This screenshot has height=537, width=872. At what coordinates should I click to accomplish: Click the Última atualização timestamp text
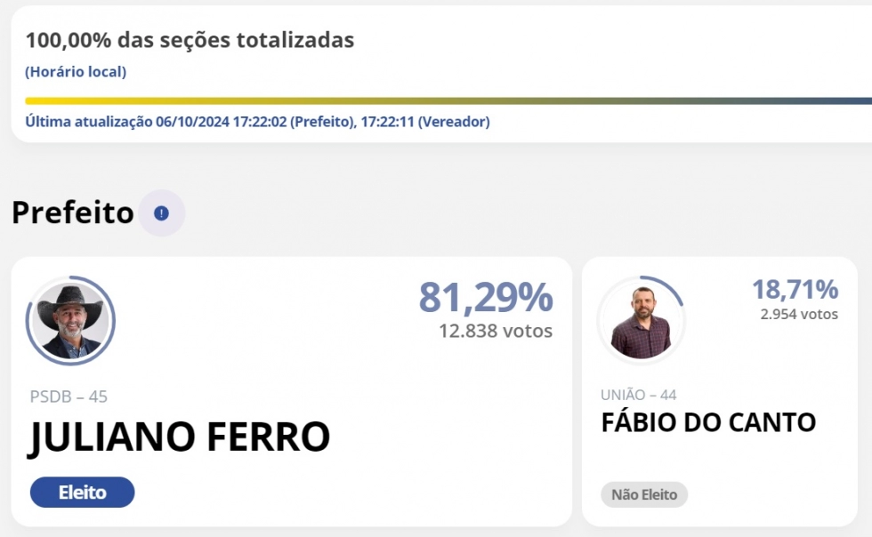coord(257,122)
